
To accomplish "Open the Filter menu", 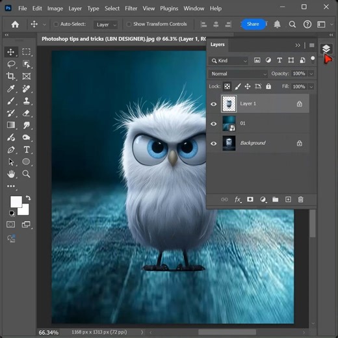I will click(131, 8).
